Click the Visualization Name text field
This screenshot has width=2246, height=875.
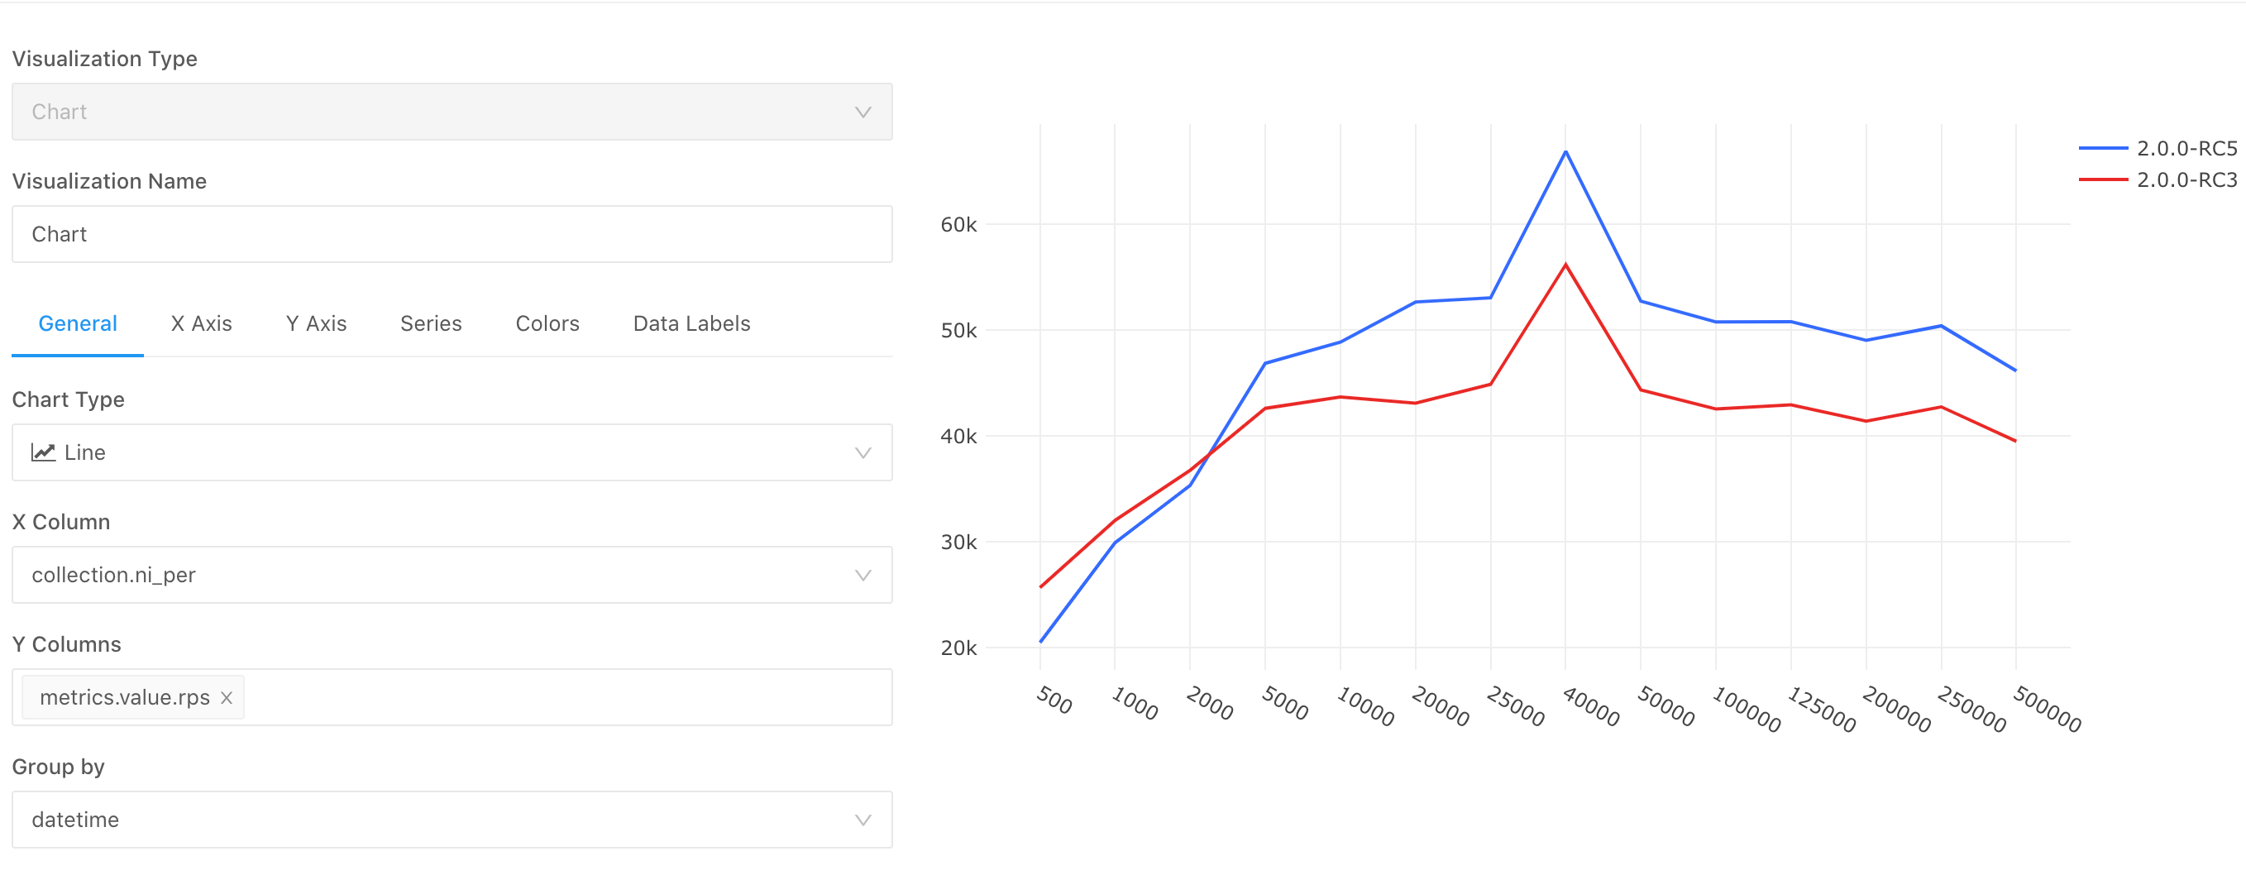[x=452, y=234]
